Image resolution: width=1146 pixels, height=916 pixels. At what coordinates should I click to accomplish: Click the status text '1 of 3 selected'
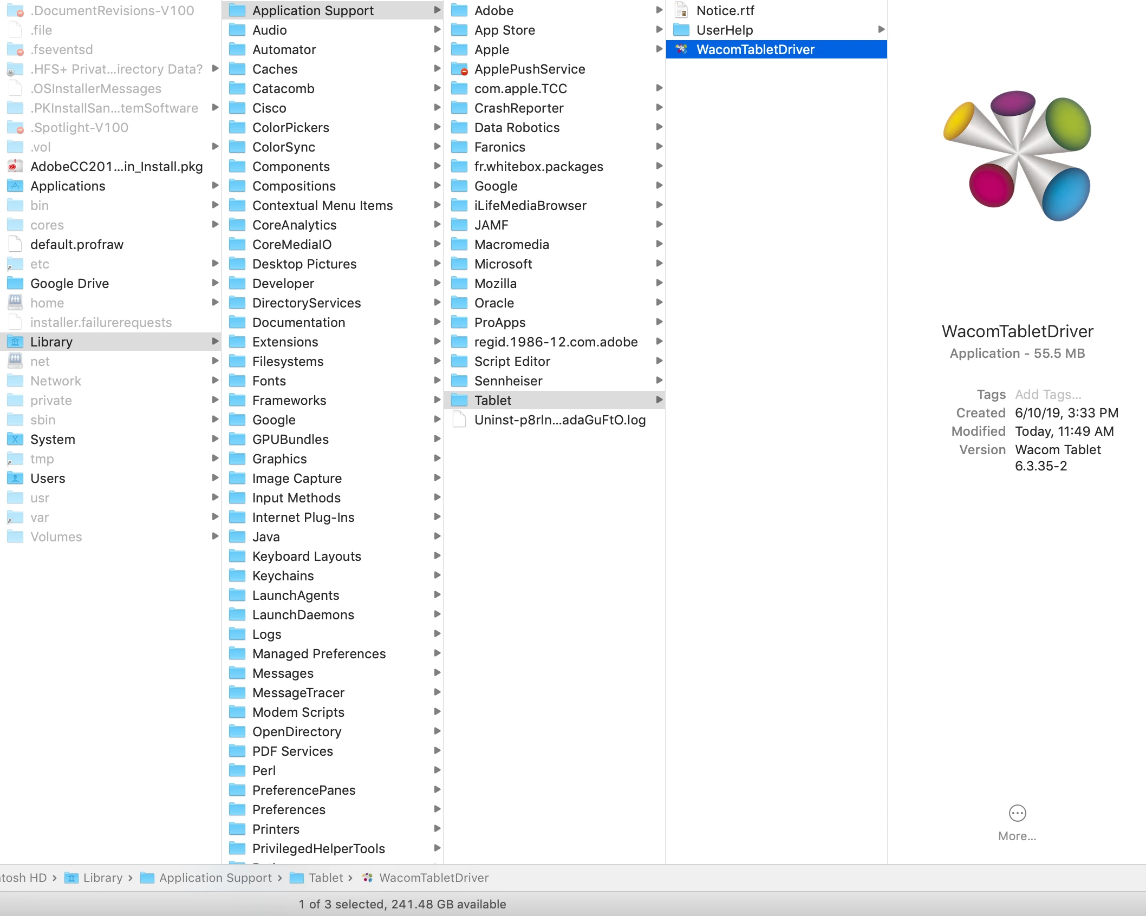coord(341,904)
